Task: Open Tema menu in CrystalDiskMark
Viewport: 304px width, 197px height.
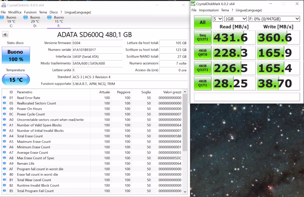Action: pyautogui.click(x=225, y=10)
